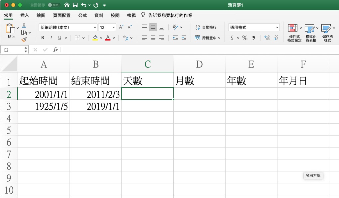
Task: Select cell containing 1925/1/5
Action: pos(44,106)
